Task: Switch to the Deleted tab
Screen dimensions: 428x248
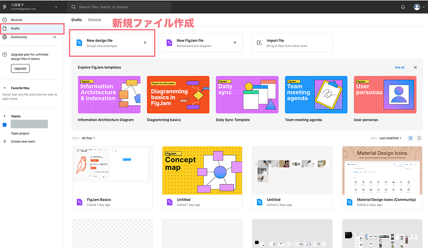Action: coord(95,20)
